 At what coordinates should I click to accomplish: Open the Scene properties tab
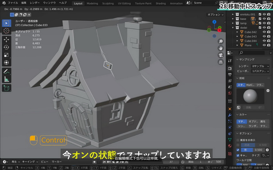(230, 87)
